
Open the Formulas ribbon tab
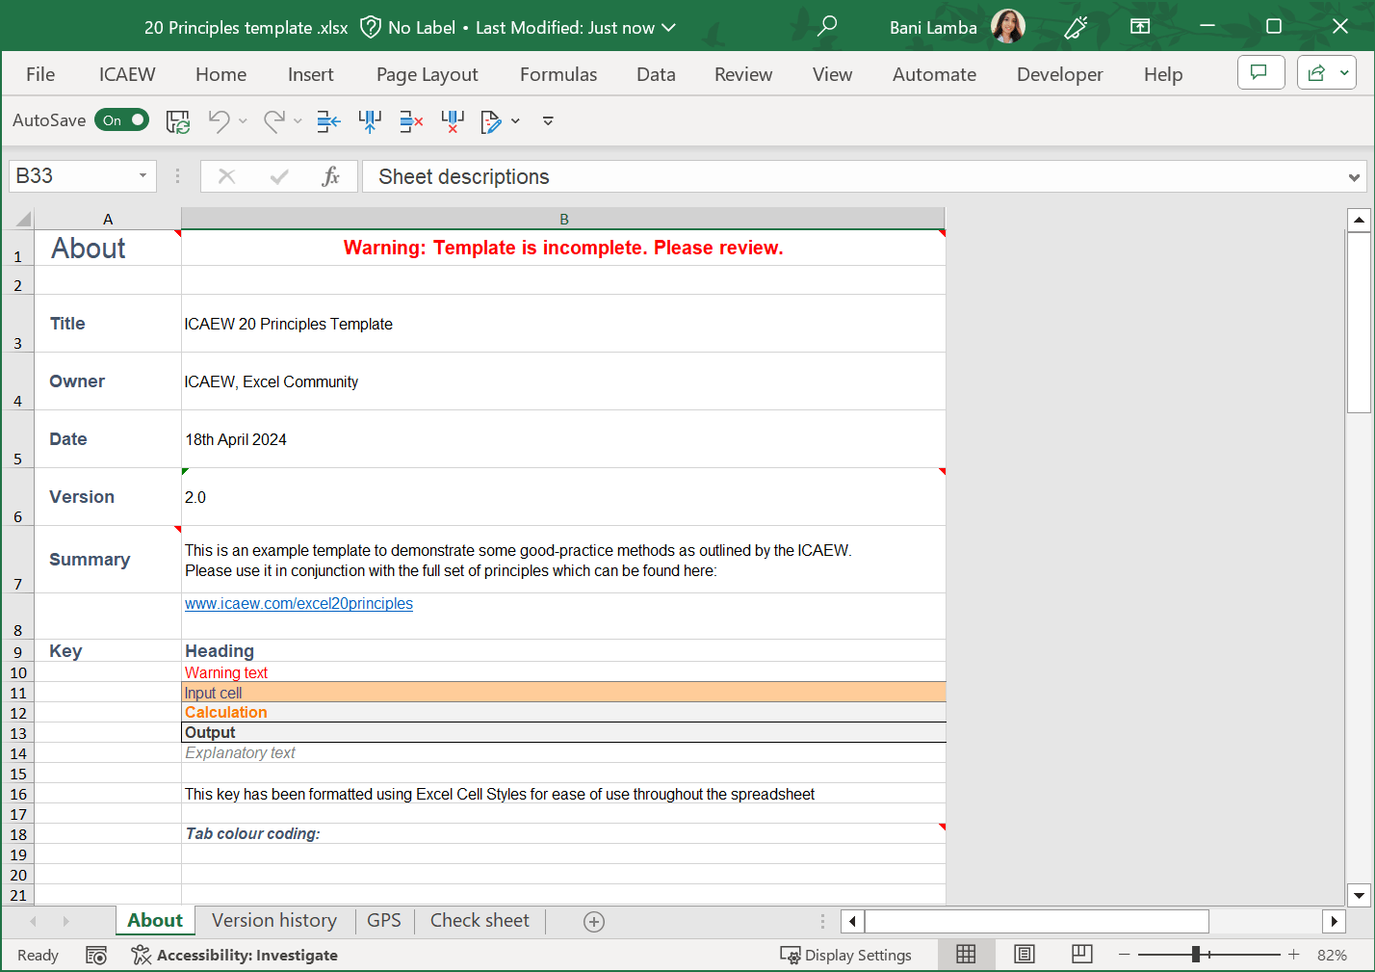coord(558,74)
